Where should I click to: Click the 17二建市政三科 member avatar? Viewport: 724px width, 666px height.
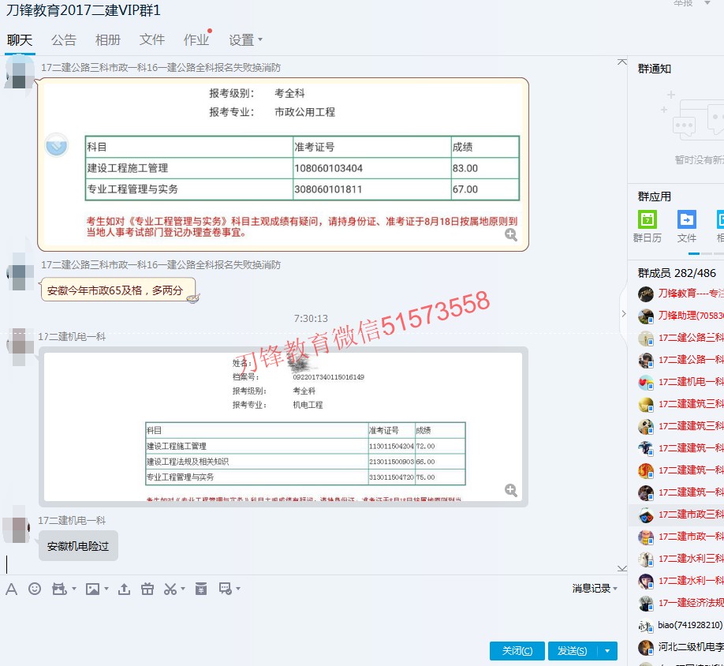645,515
